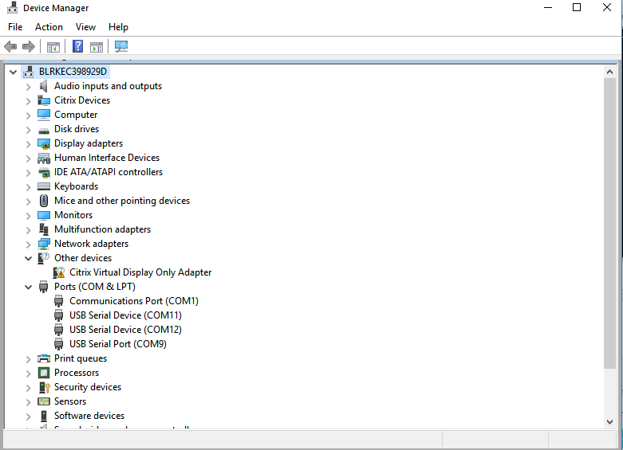Click the IDE ATA/ATAPI controllers icon

pos(44,172)
